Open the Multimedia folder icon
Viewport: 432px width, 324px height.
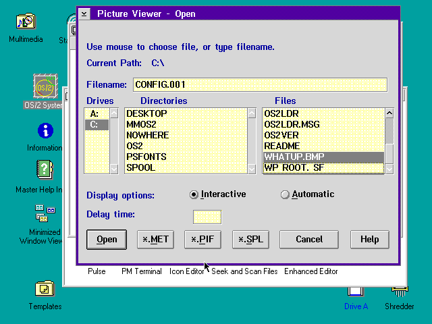(26, 22)
